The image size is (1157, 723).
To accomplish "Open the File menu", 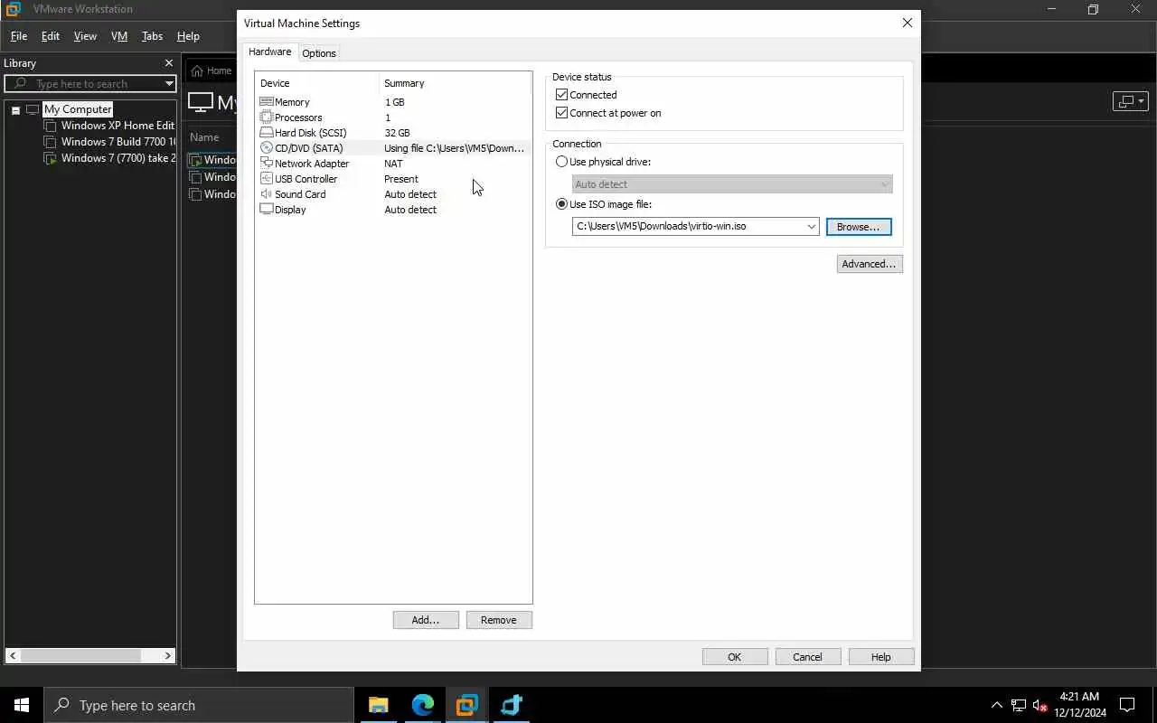I will (19, 36).
